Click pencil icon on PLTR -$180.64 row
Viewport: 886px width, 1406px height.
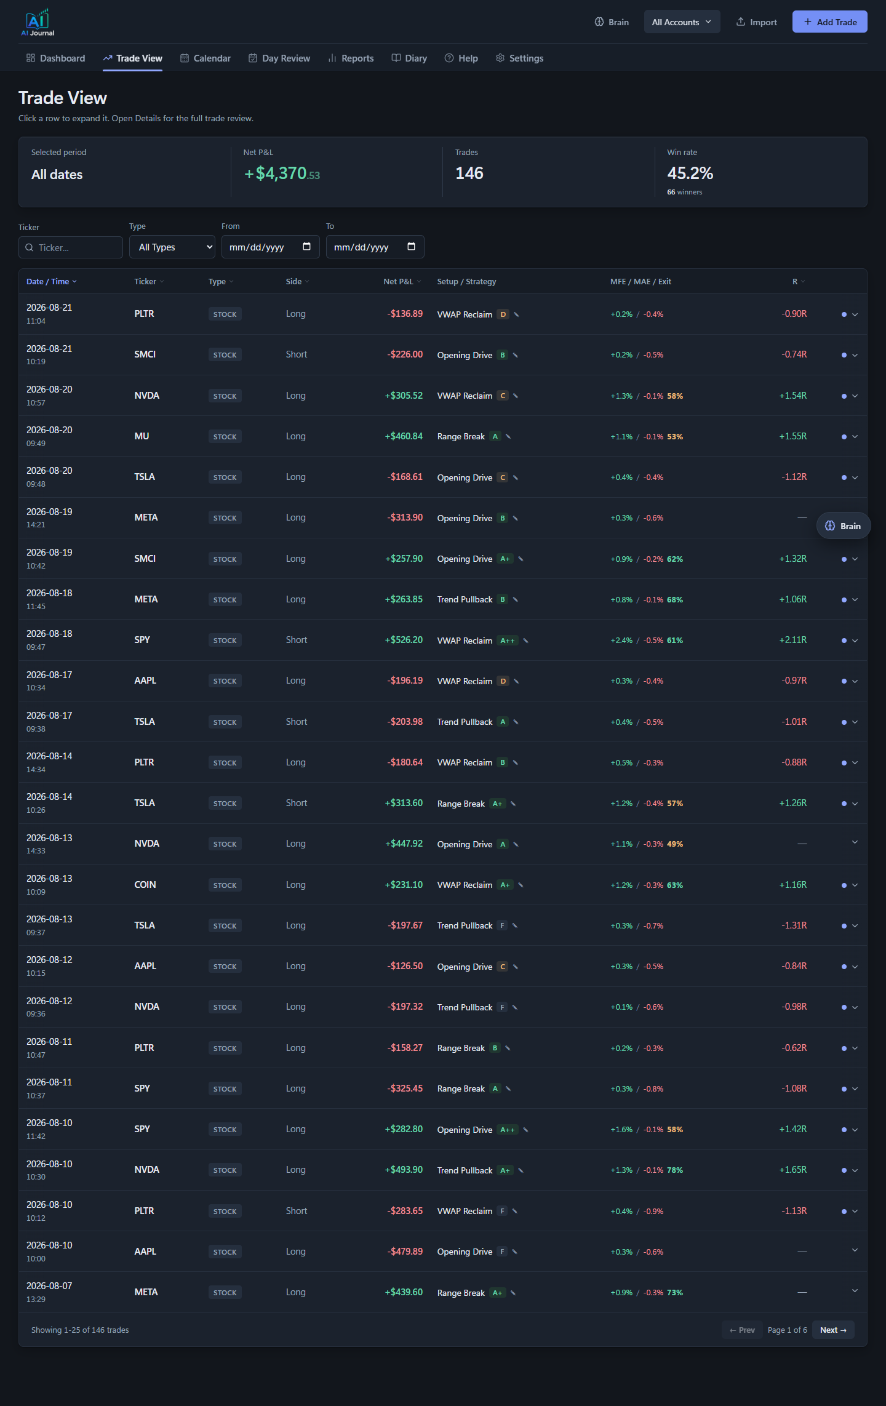click(x=515, y=762)
